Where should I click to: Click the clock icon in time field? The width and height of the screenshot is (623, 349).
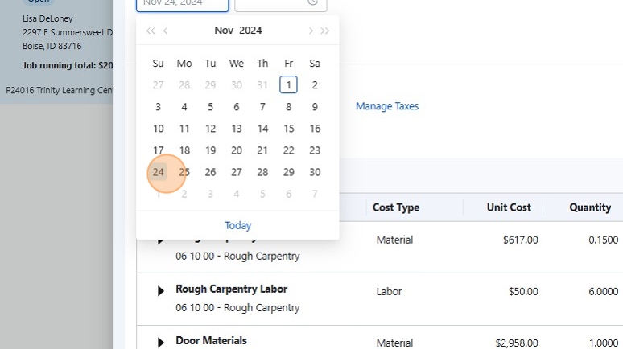(x=312, y=2)
